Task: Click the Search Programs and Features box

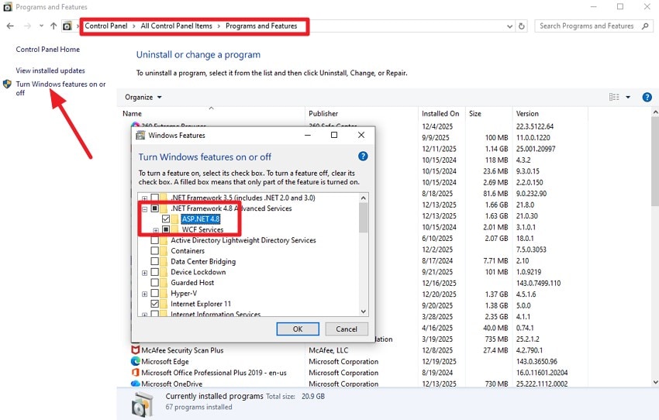Action: pos(593,26)
